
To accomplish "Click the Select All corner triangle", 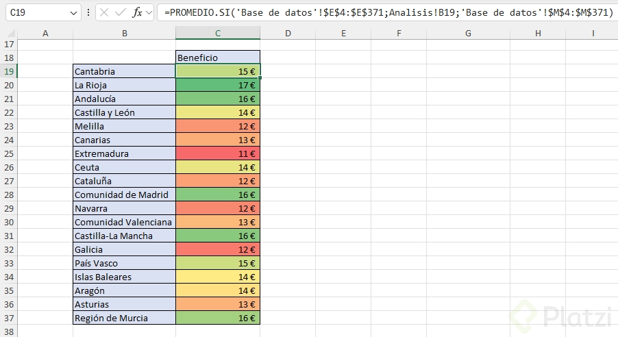I will point(11,34).
